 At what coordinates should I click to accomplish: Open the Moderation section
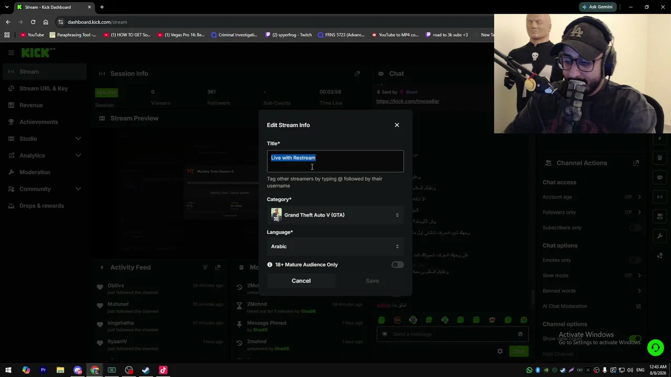pyautogui.click(x=44, y=172)
